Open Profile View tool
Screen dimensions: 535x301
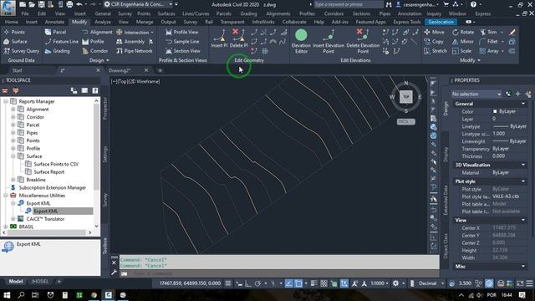[x=182, y=32]
